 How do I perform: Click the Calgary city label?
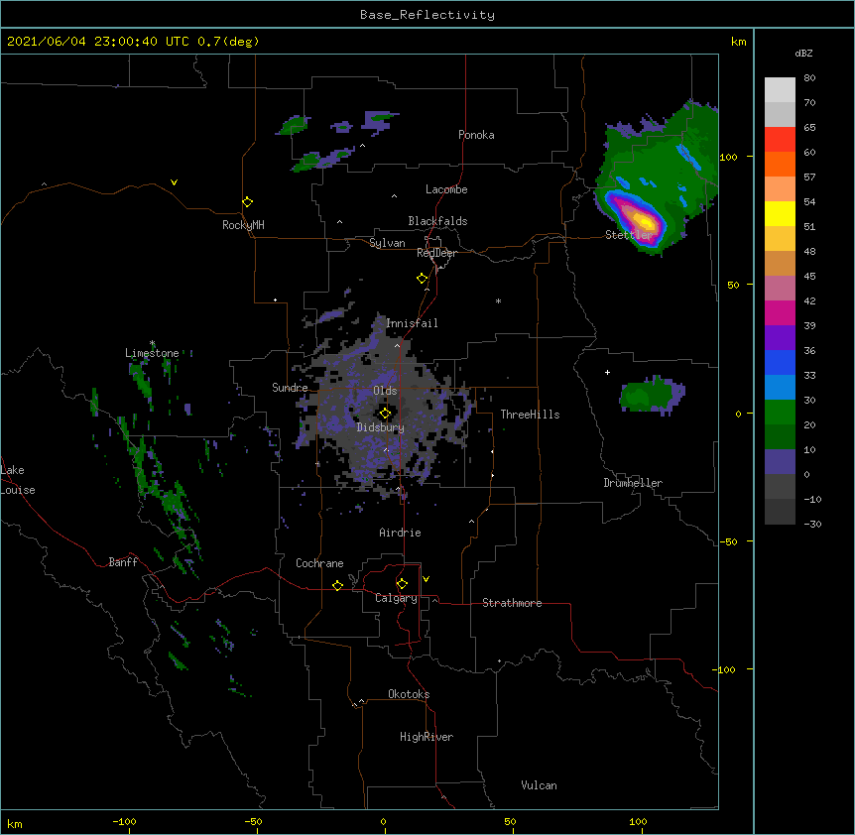(x=396, y=598)
